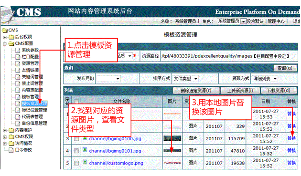Click the 系统参数 page icon in tree
Image resolution: width=301 pixels, height=176 pixels.
point(18,50)
